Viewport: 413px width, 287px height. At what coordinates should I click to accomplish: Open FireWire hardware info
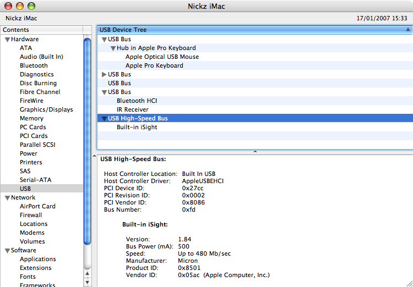pos(31,101)
